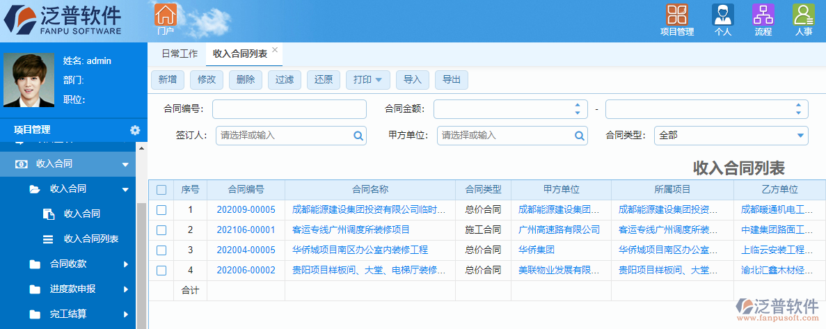Screen dimensions: 826x329
Task: Click the 合同名称 column header
Action: coord(370,189)
